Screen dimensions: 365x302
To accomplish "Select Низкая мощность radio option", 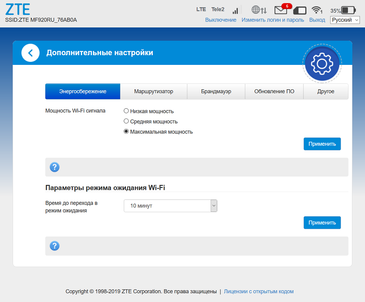I will 126,111.
